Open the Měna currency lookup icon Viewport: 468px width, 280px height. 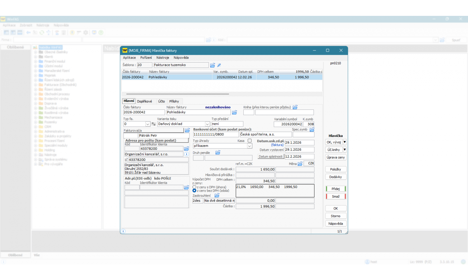[300, 164]
